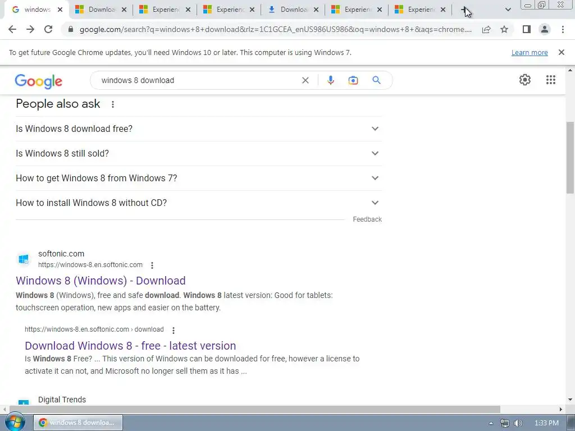575x431 pixels.
Task: Open the tab search dropdown
Action: 508,10
